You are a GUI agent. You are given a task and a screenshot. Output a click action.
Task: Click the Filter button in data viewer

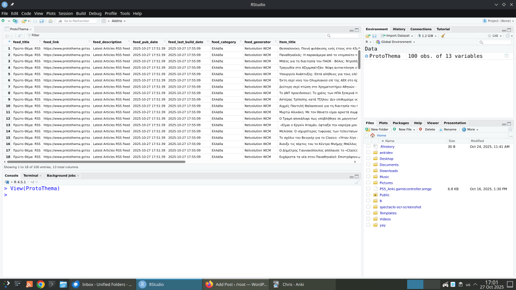[x=33, y=35]
